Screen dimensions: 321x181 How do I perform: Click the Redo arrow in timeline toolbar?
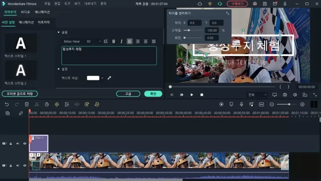[x=16, y=105]
